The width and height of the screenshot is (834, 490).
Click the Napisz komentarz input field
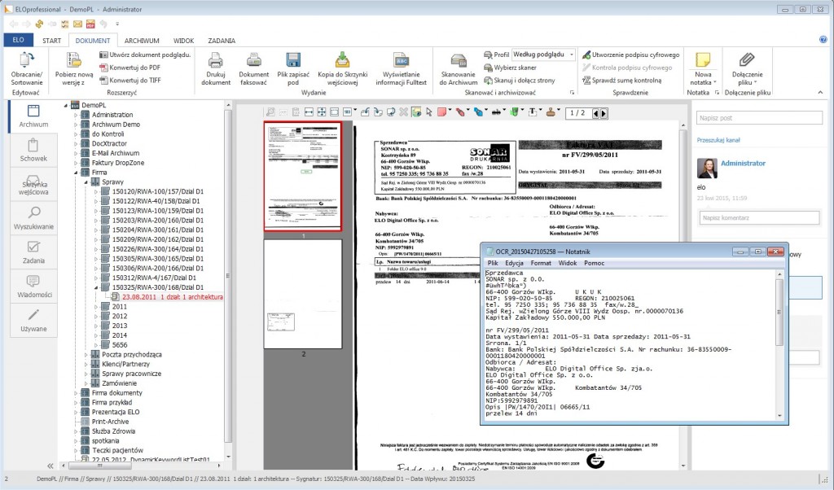coord(759,218)
